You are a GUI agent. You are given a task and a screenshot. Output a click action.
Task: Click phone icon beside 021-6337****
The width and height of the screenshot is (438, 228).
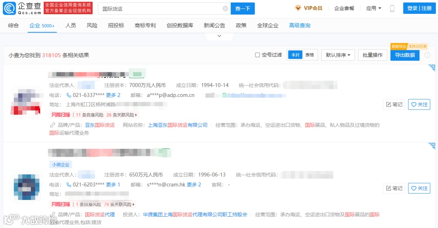coord(69,95)
